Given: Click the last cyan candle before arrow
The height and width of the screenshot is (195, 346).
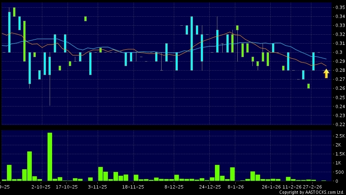Looking at the screenshot, I should point(313,61).
